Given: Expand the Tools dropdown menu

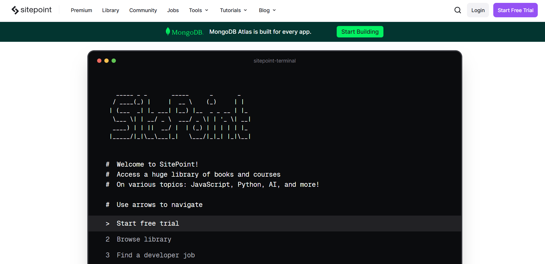Looking at the screenshot, I should click(x=199, y=10).
